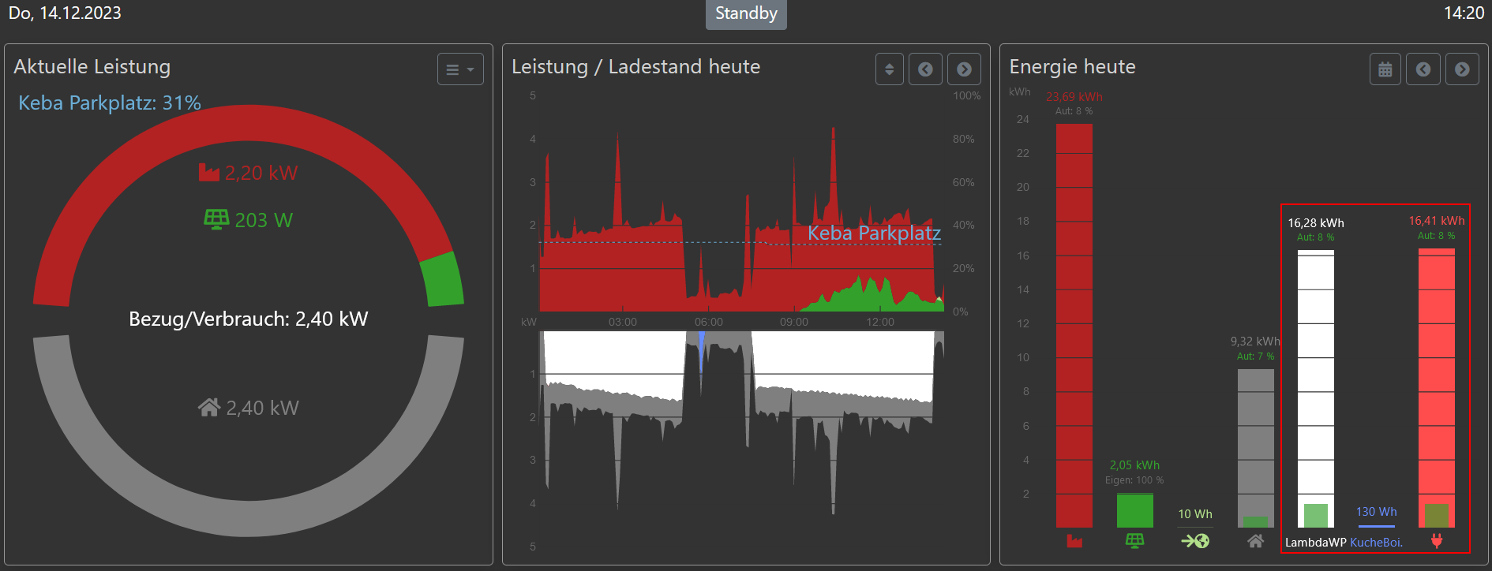Click the green solar segment of the gauge
The width and height of the screenshot is (1492, 571).
click(x=442, y=279)
